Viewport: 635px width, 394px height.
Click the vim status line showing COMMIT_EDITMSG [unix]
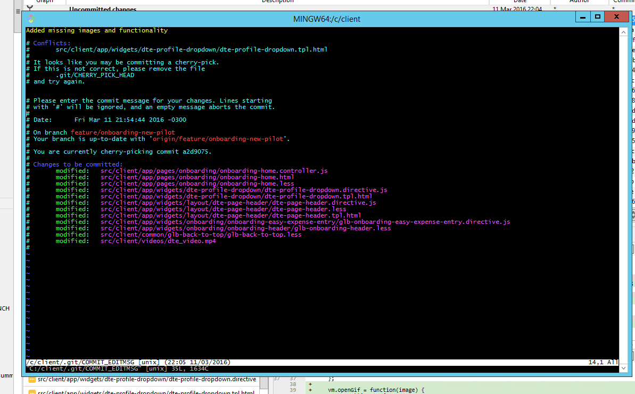pos(322,363)
